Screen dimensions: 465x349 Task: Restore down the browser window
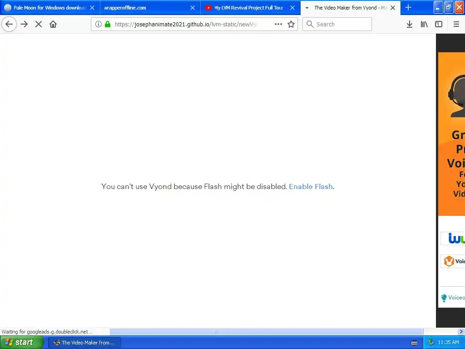pyautogui.click(x=449, y=7)
